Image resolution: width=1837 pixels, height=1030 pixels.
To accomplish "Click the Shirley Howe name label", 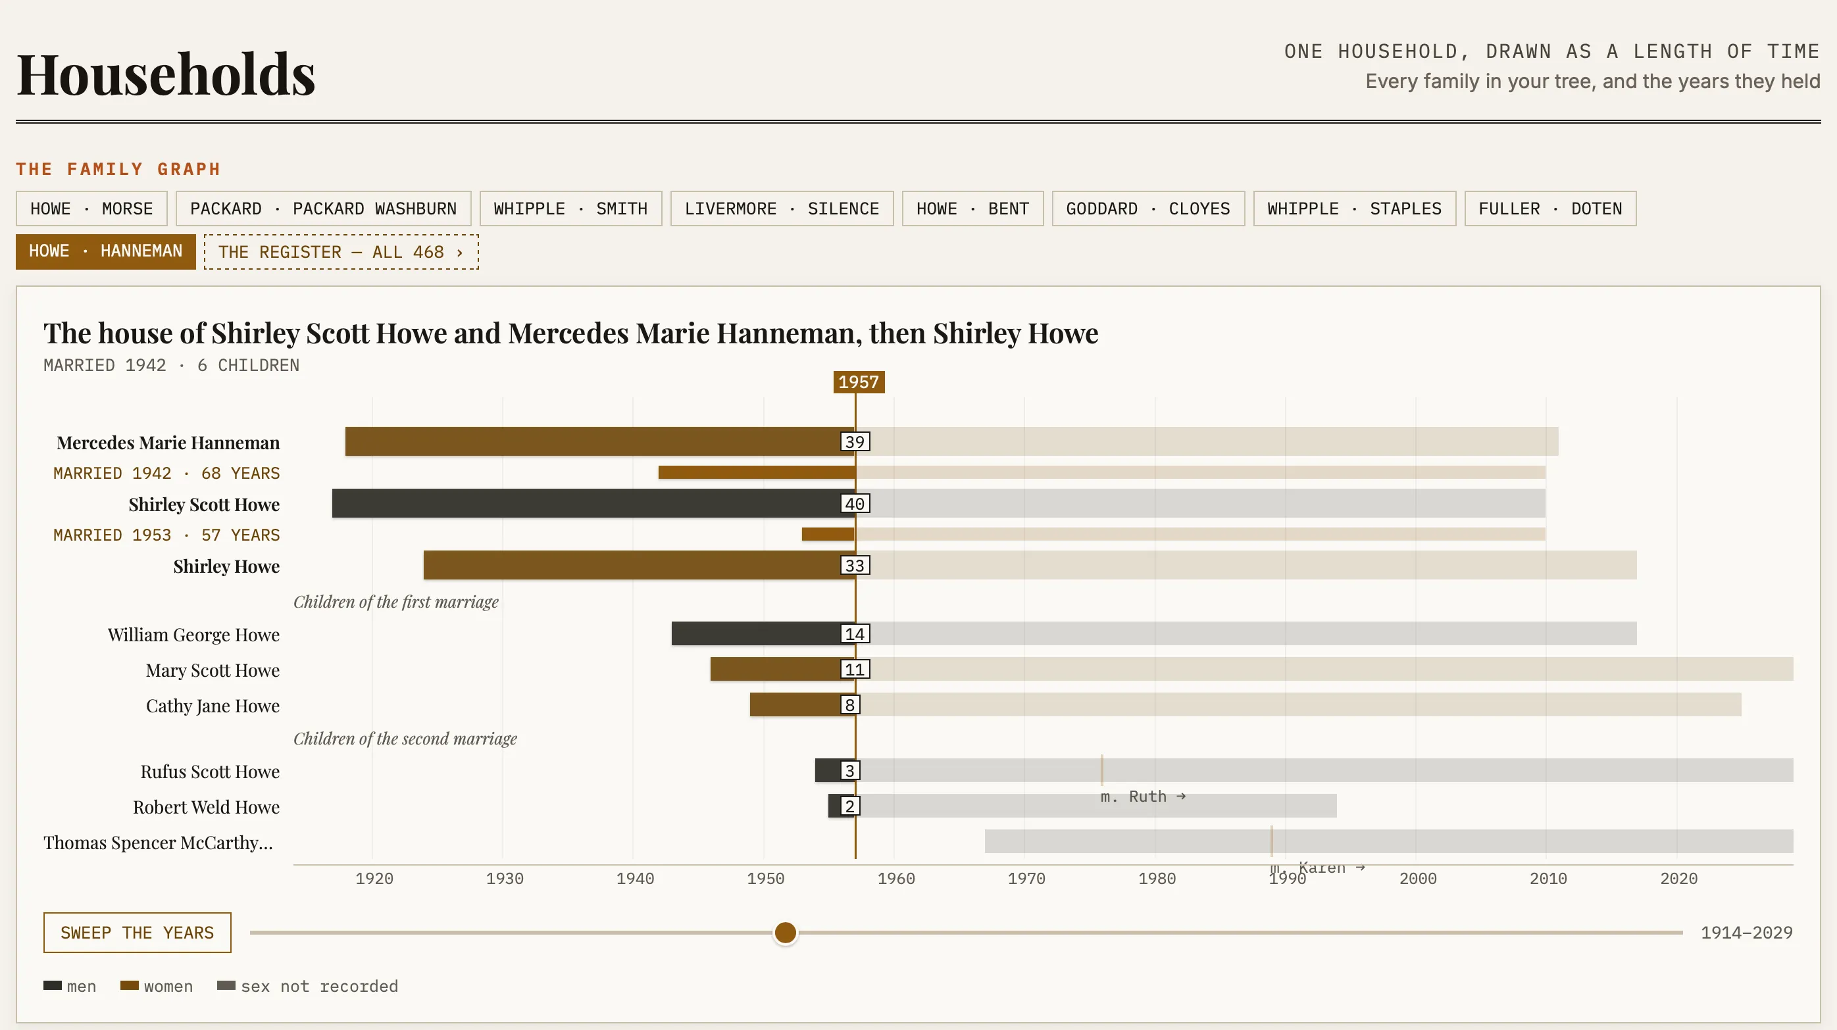I will pyautogui.click(x=226, y=567).
